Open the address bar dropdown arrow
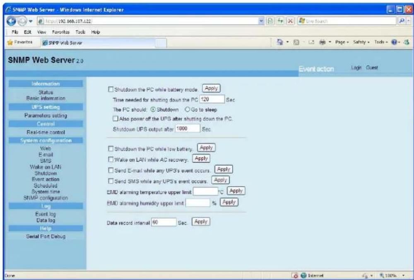The height and width of the screenshot is (280, 414). 262,21
